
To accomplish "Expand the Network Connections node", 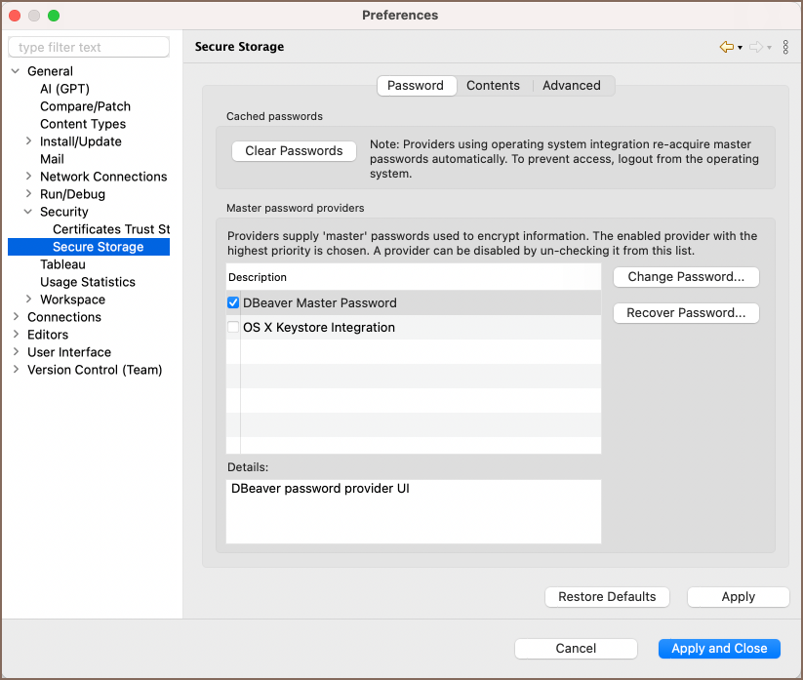I will point(28,177).
